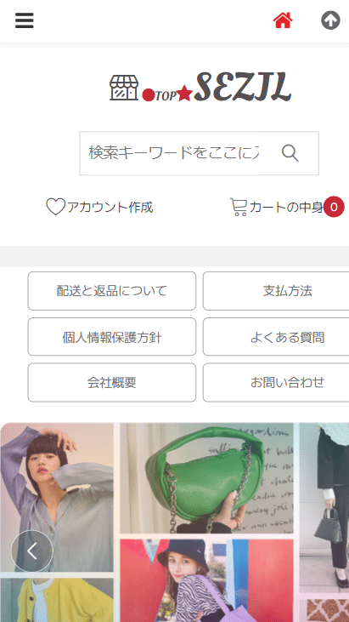The width and height of the screenshot is (349, 622).
Task: Open アカウント作成 link
Action: (110, 207)
